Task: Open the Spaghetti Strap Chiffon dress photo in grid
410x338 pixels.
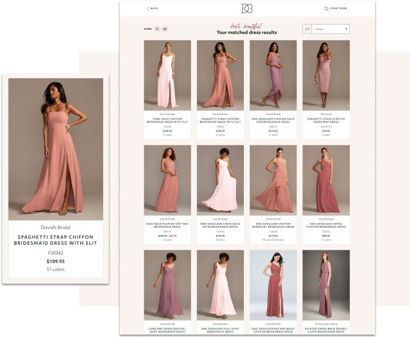Action: pos(220,75)
